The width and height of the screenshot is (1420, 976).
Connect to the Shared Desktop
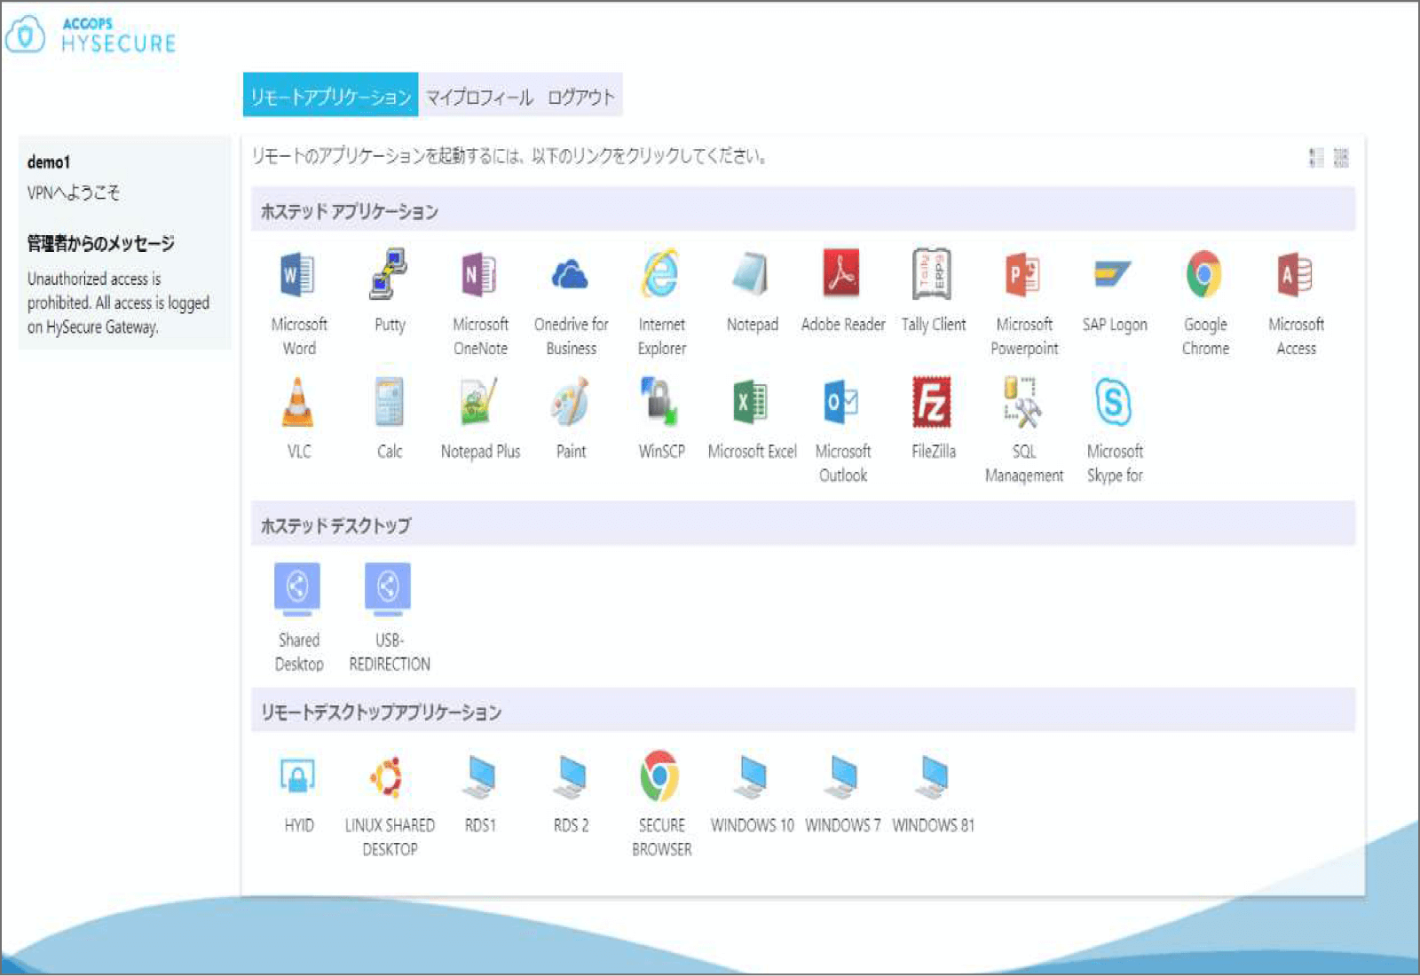pyautogui.click(x=298, y=589)
